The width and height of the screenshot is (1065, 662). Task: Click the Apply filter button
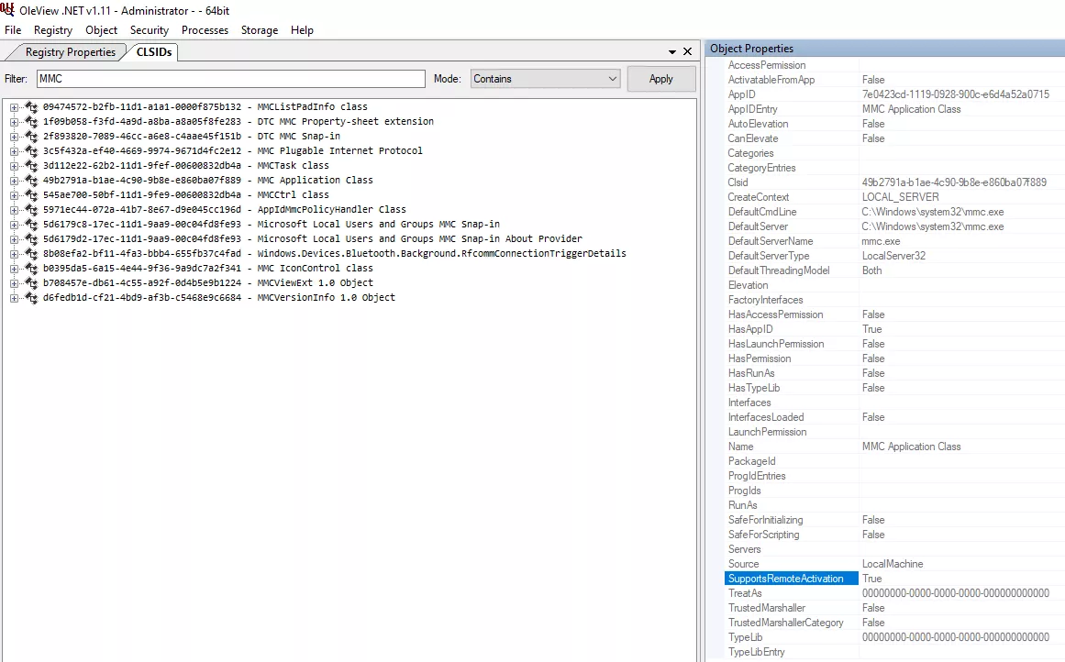660,79
